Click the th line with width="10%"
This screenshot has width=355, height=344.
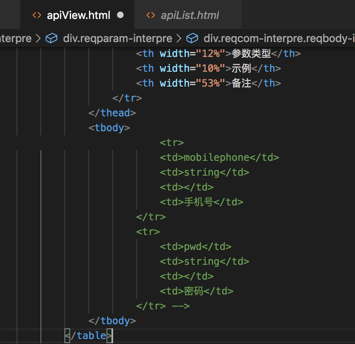pos(208,68)
